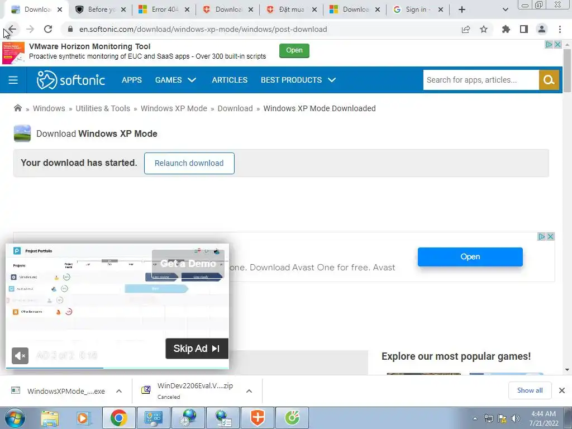Click the volume speaker tray icon
The image size is (572, 429).
click(516, 418)
